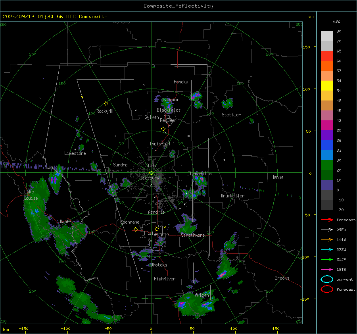357x334 pixels.
Task: Click the red forecast ellipse legend icon
Action: [x=327, y=289]
